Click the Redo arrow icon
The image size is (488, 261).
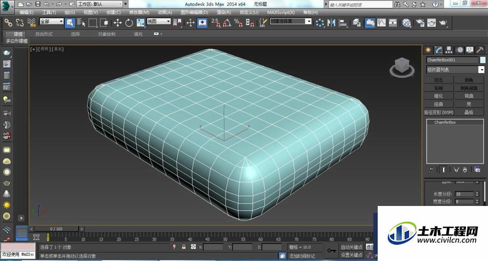click(59, 4)
